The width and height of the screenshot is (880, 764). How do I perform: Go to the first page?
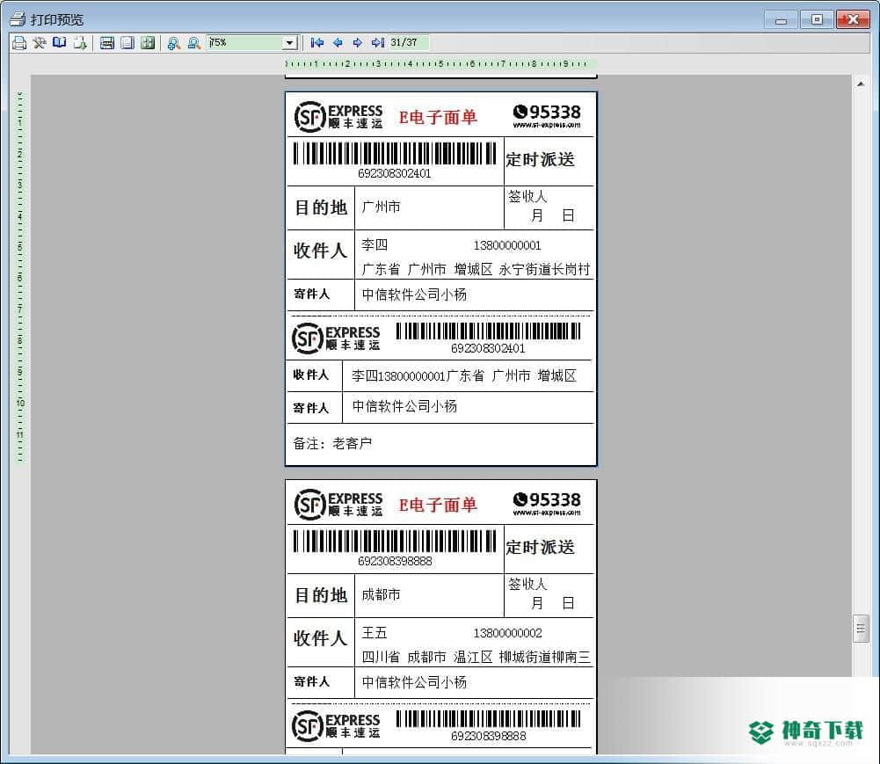[317, 43]
